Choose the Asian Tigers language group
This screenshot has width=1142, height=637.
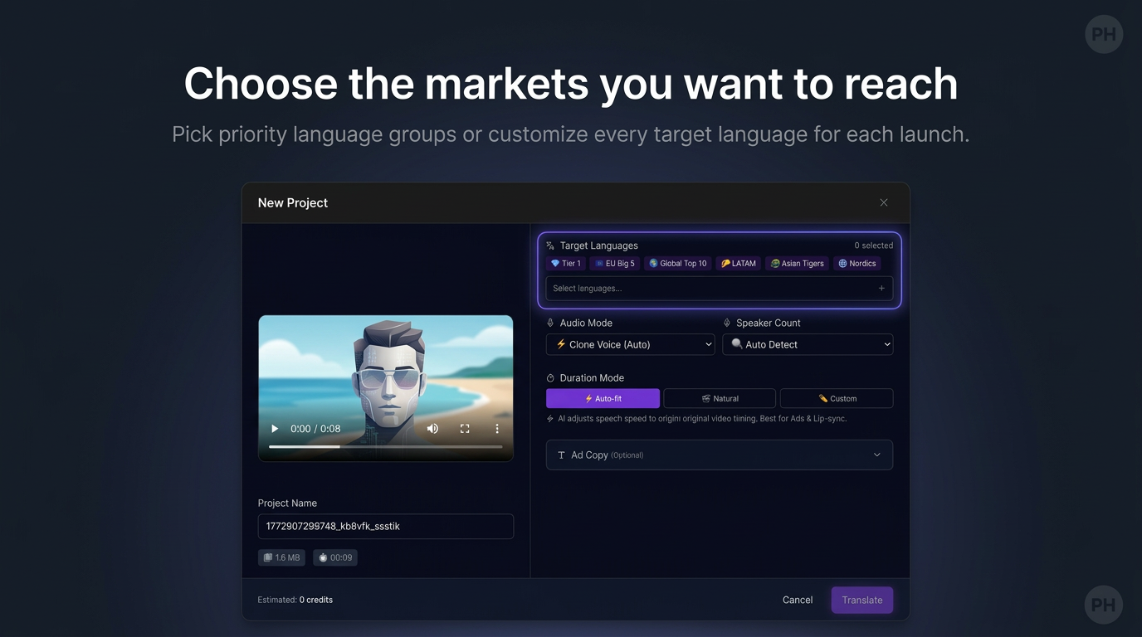point(797,264)
